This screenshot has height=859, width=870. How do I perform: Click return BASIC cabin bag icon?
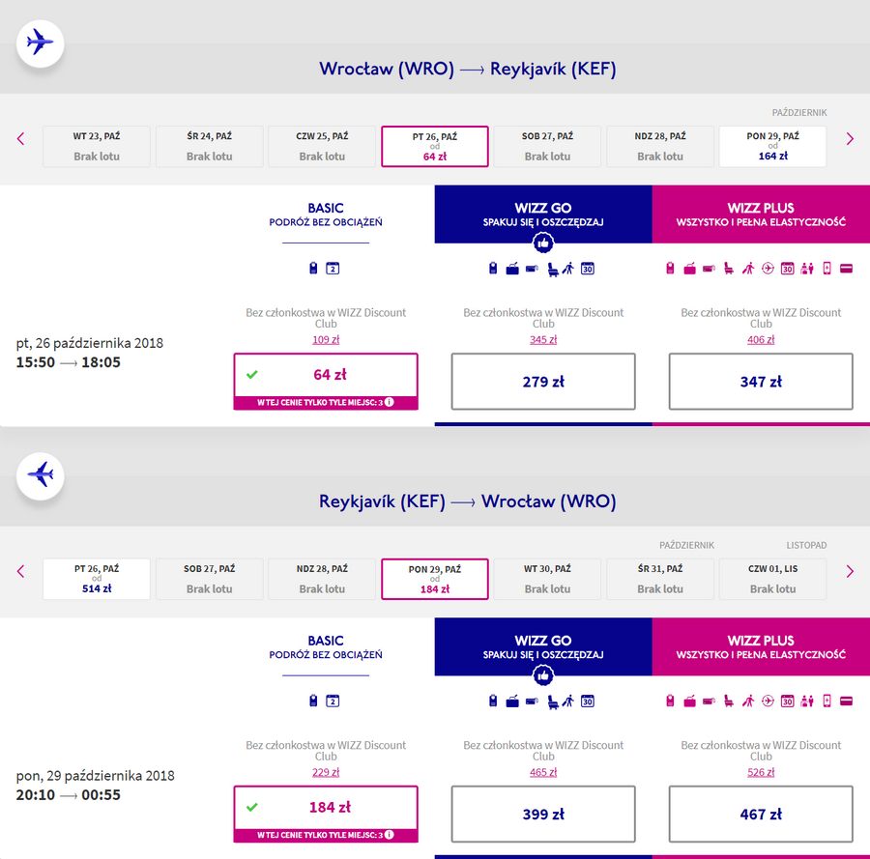click(313, 701)
